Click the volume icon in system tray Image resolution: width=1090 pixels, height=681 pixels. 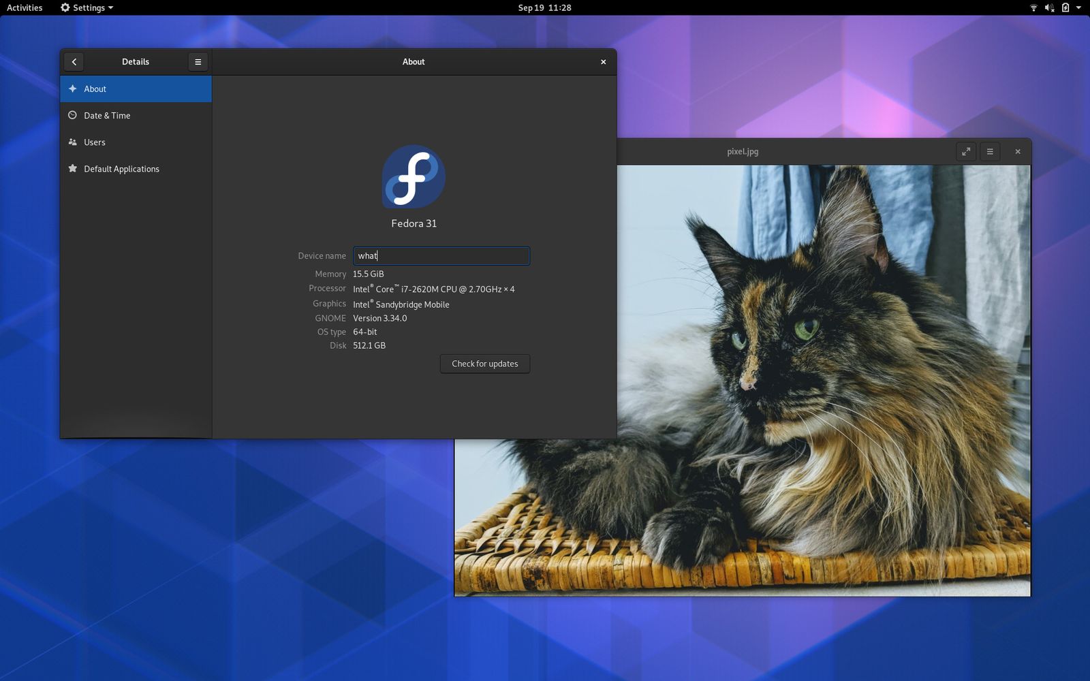[1049, 7]
